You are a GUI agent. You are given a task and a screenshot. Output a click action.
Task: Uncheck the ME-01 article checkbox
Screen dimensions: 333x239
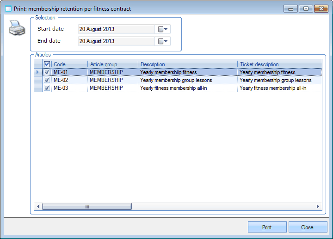47,72
